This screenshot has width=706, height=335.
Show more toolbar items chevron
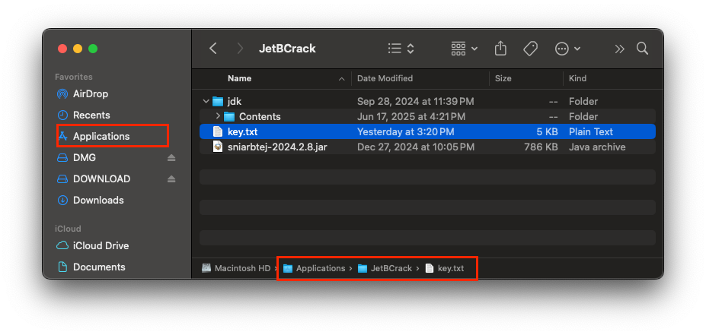(620, 49)
